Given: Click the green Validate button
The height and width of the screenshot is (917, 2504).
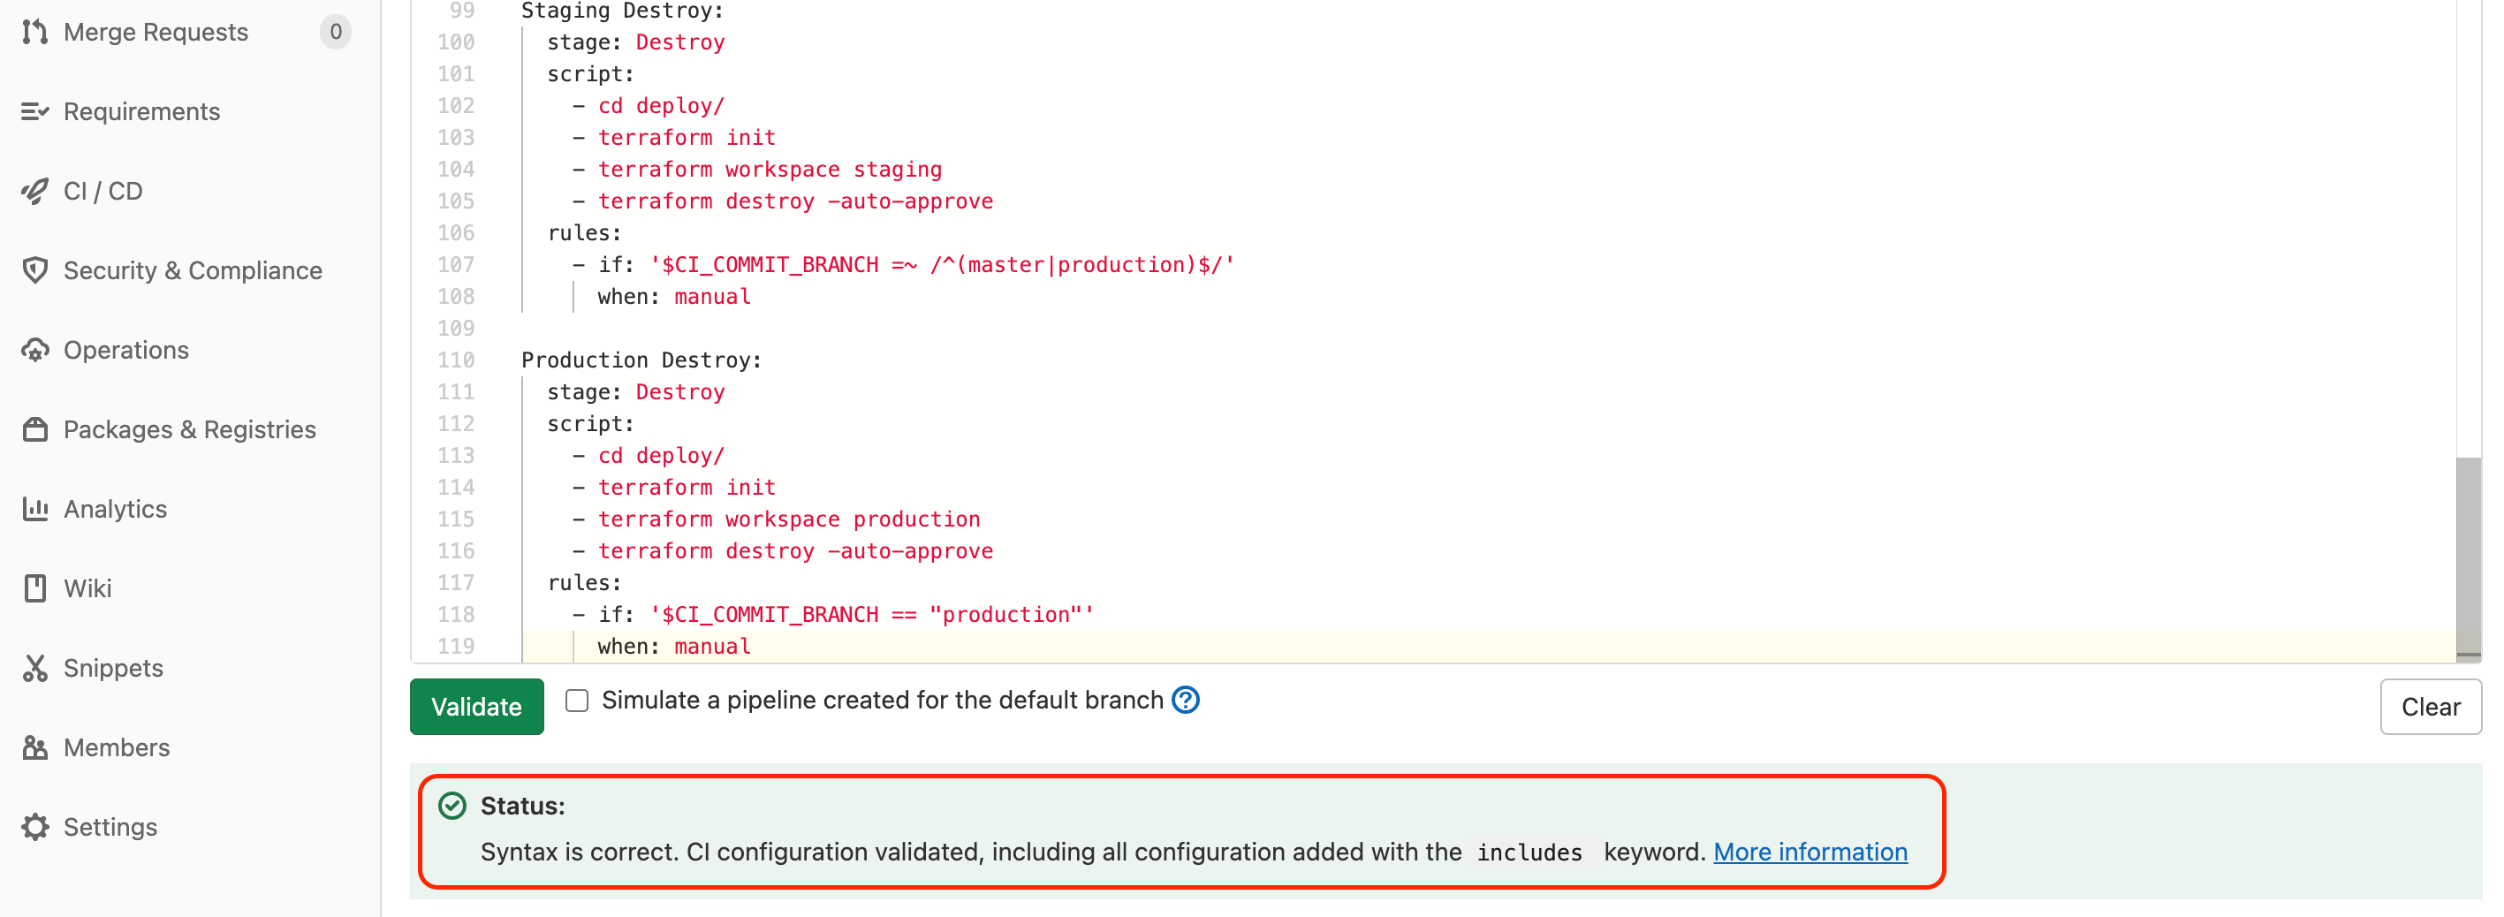Looking at the screenshot, I should [x=476, y=706].
